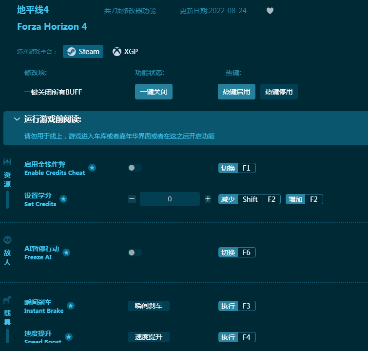Click the 执行 F4 hotkey box
The height and width of the screenshot is (351, 368).
tap(237, 337)
